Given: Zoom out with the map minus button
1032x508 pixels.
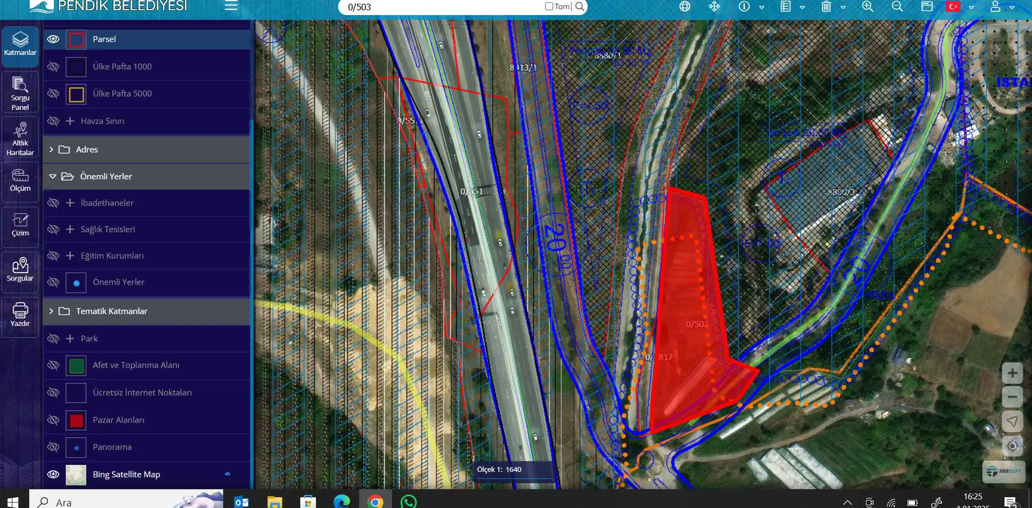Looking at the screenshot, I should [x=1013, y=397].
